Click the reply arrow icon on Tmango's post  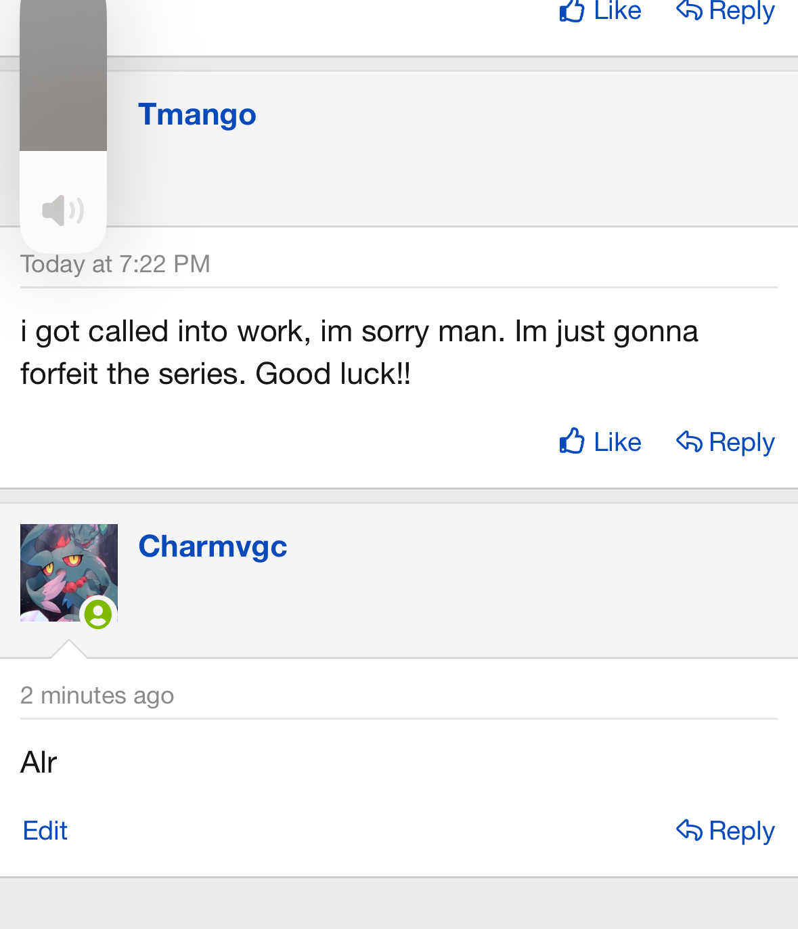point(689,441)
